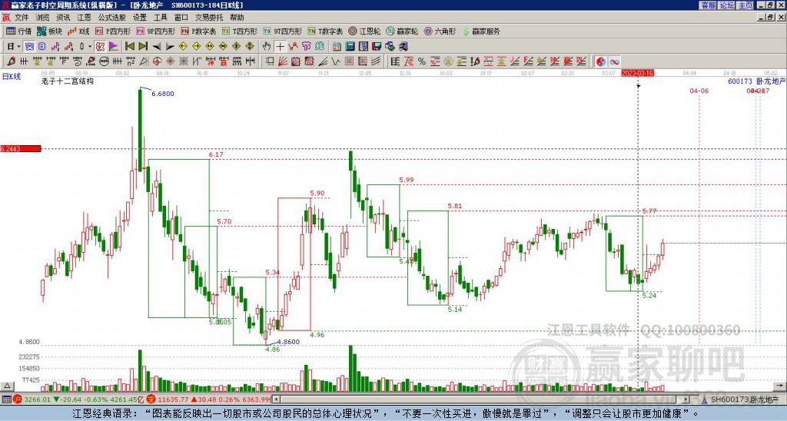Toggle the crosshair cursor tool
This screenshot has height=421, width=787.
point(280,46)
